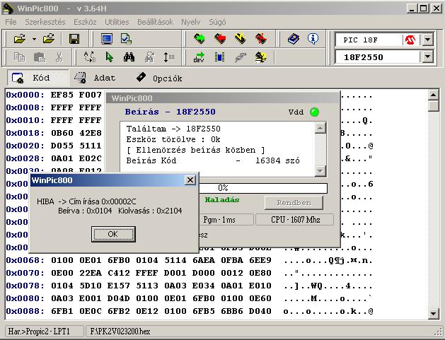This screenshot has width=445, height=340.
Task: Click hex value D040 in row 0x0088
Action: point(260,311)
